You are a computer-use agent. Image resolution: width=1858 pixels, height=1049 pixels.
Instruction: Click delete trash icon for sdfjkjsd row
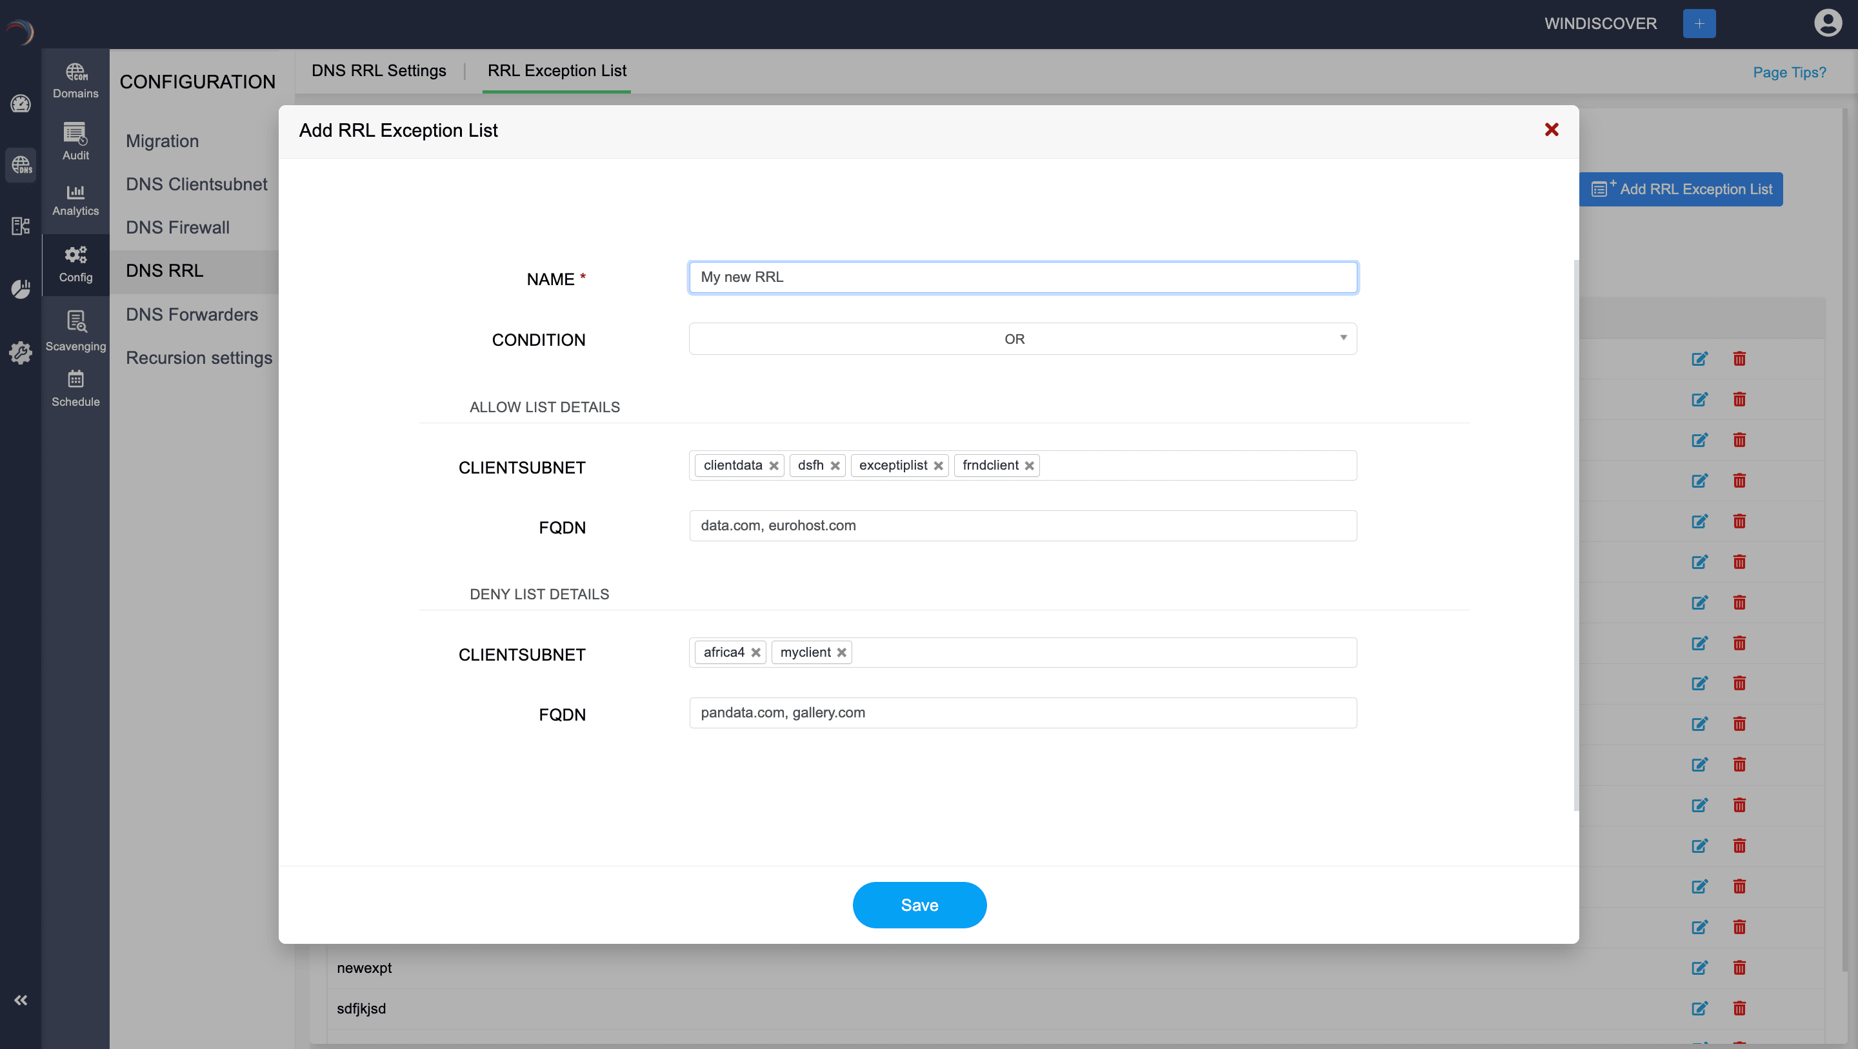(x=1739, y=1008)
